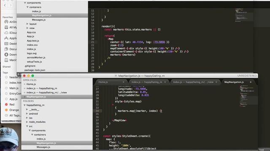Expand the __tests__ folder
Viewport: 270px width, 151px height.
[x=27, y=109]
